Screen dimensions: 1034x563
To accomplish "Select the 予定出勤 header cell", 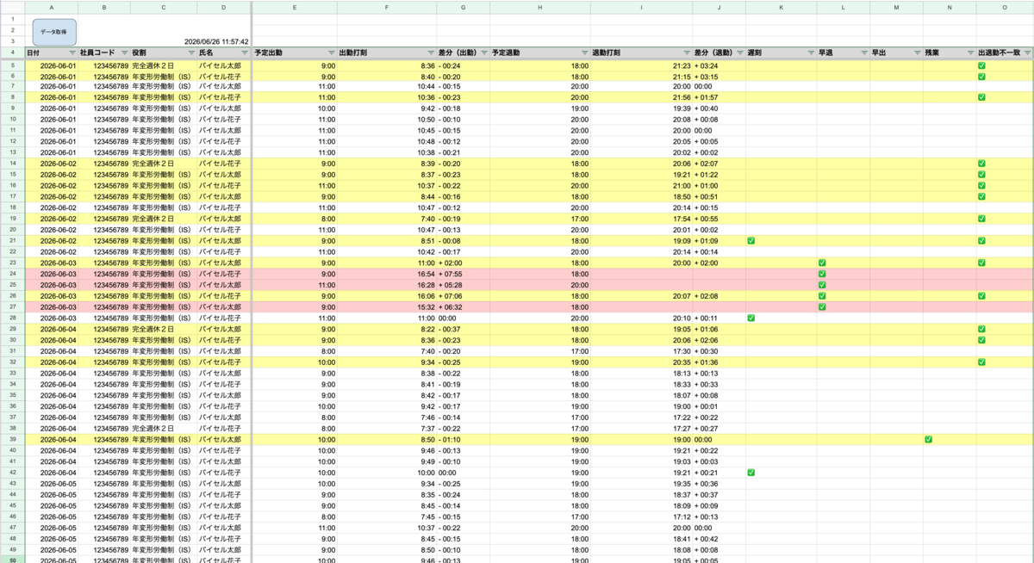I will coord(295,53).
